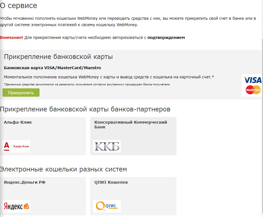
Task: Open the Альфа-Клик partner bank title
Action: (18, 122)
